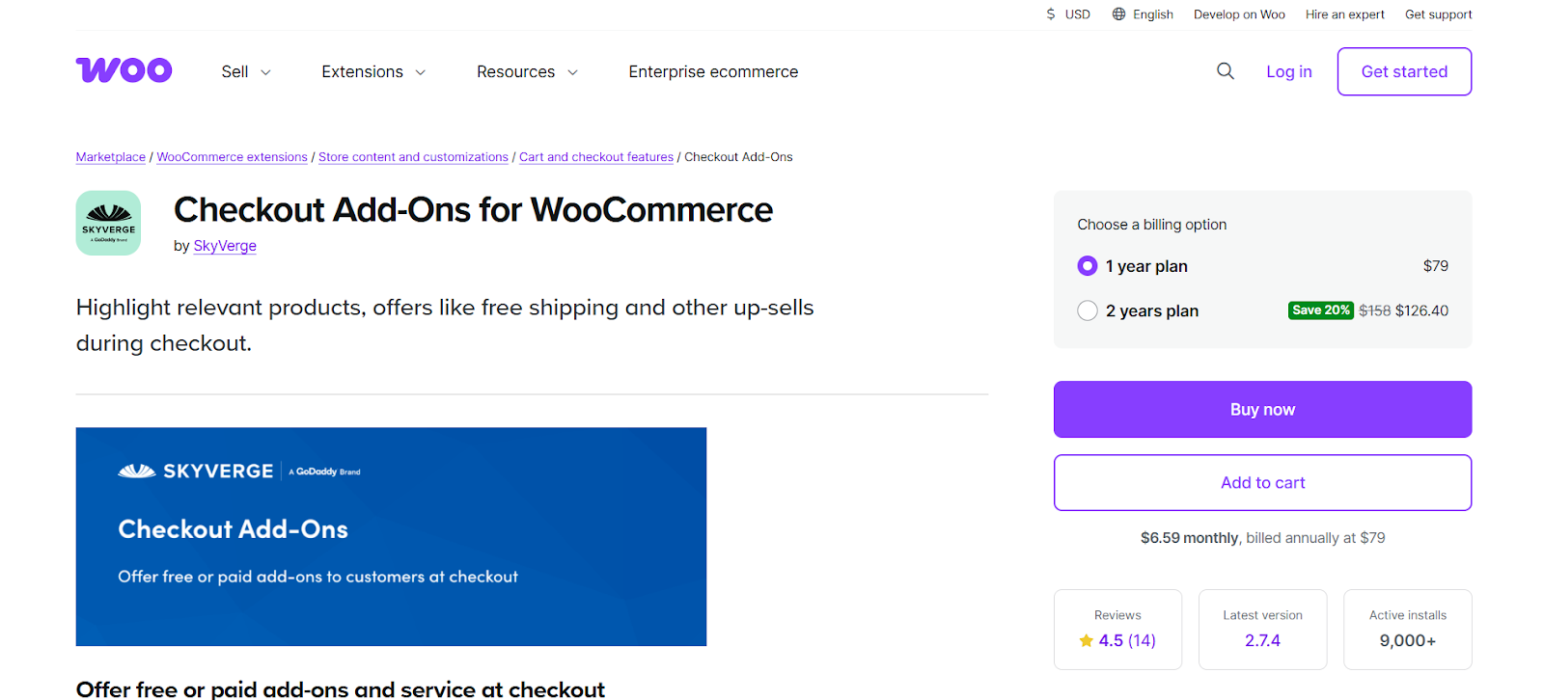Screen dimensions: 1544x700
Task: Click the globe language icon
Action: (1118, 14)
